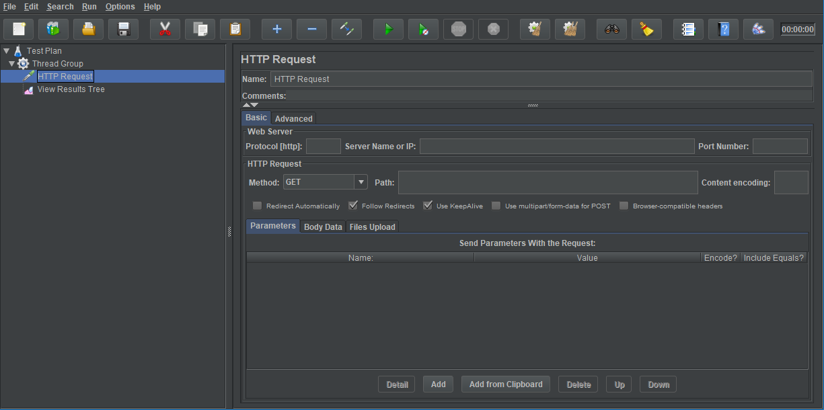Click the Start no pauses icon
Screen dimensions: 824x410
pos(423,29)
